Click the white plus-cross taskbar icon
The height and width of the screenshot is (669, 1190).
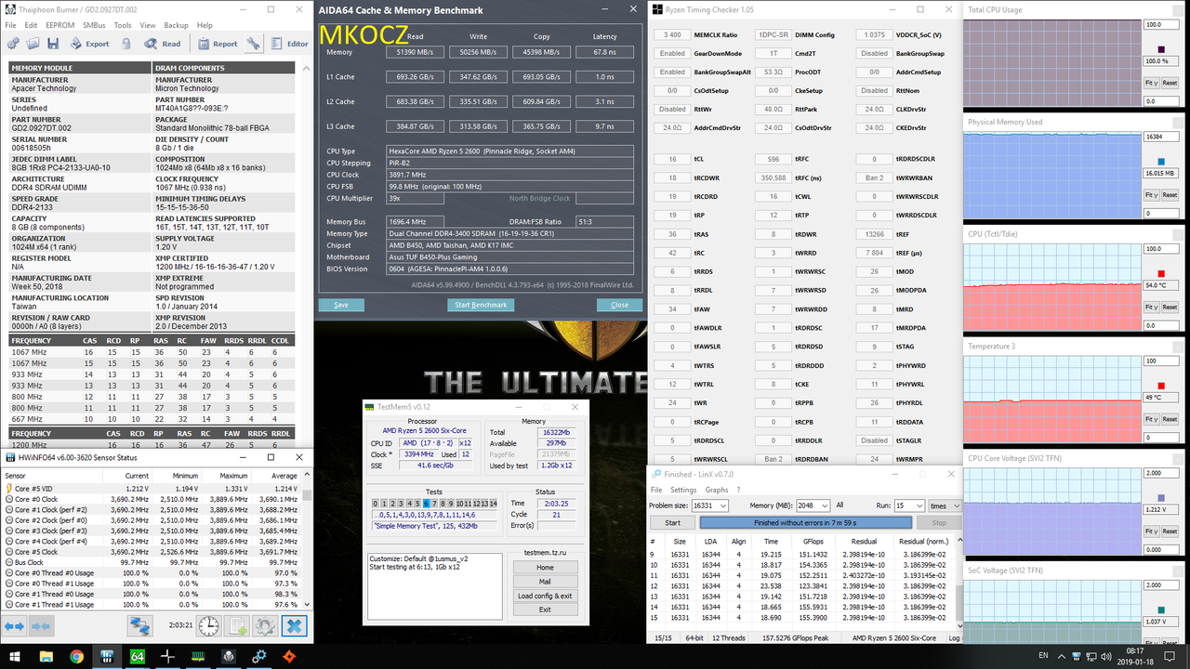click(167, 656)
